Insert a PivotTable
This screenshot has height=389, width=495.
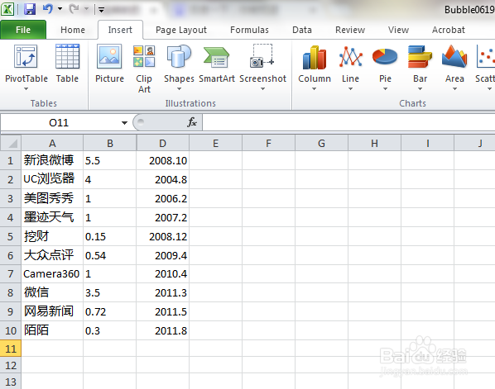pyautogui.click(x=26, y=63)
